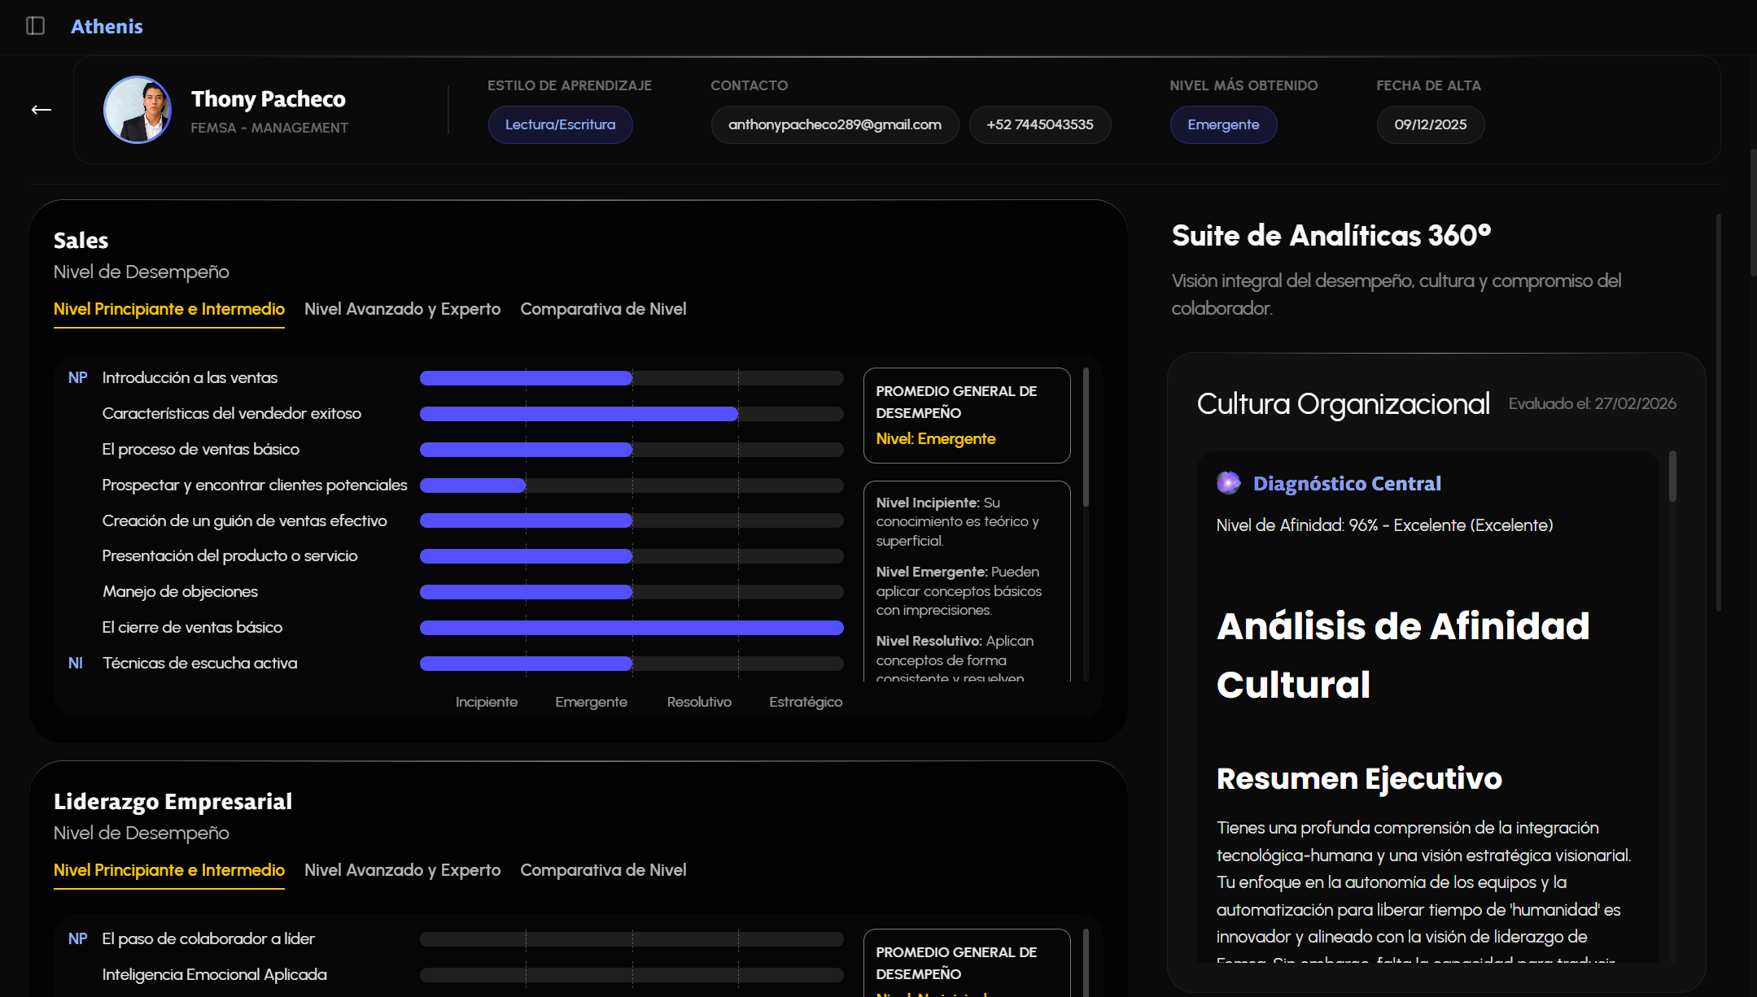Image resolution: width=1757 pixels, height=997 pixels.
Task: Click 'FEMSA - MANAGEMENT' subtitle
Action: coord(269,128)
